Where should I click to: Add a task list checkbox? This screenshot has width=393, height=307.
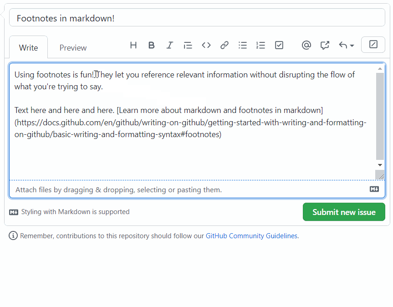279,45
